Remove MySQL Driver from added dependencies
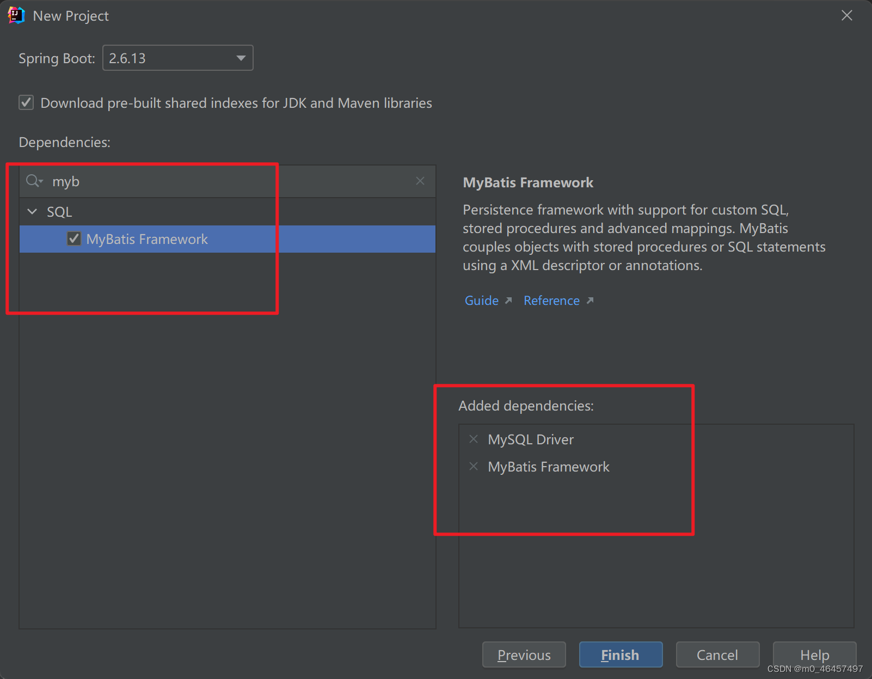This screenshot has height=679, width=872. 474,439
